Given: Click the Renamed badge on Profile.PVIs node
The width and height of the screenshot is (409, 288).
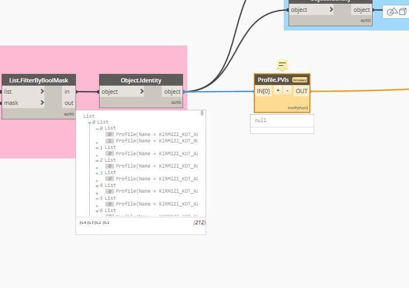Looking at the screenshot, I should point(300,80).
